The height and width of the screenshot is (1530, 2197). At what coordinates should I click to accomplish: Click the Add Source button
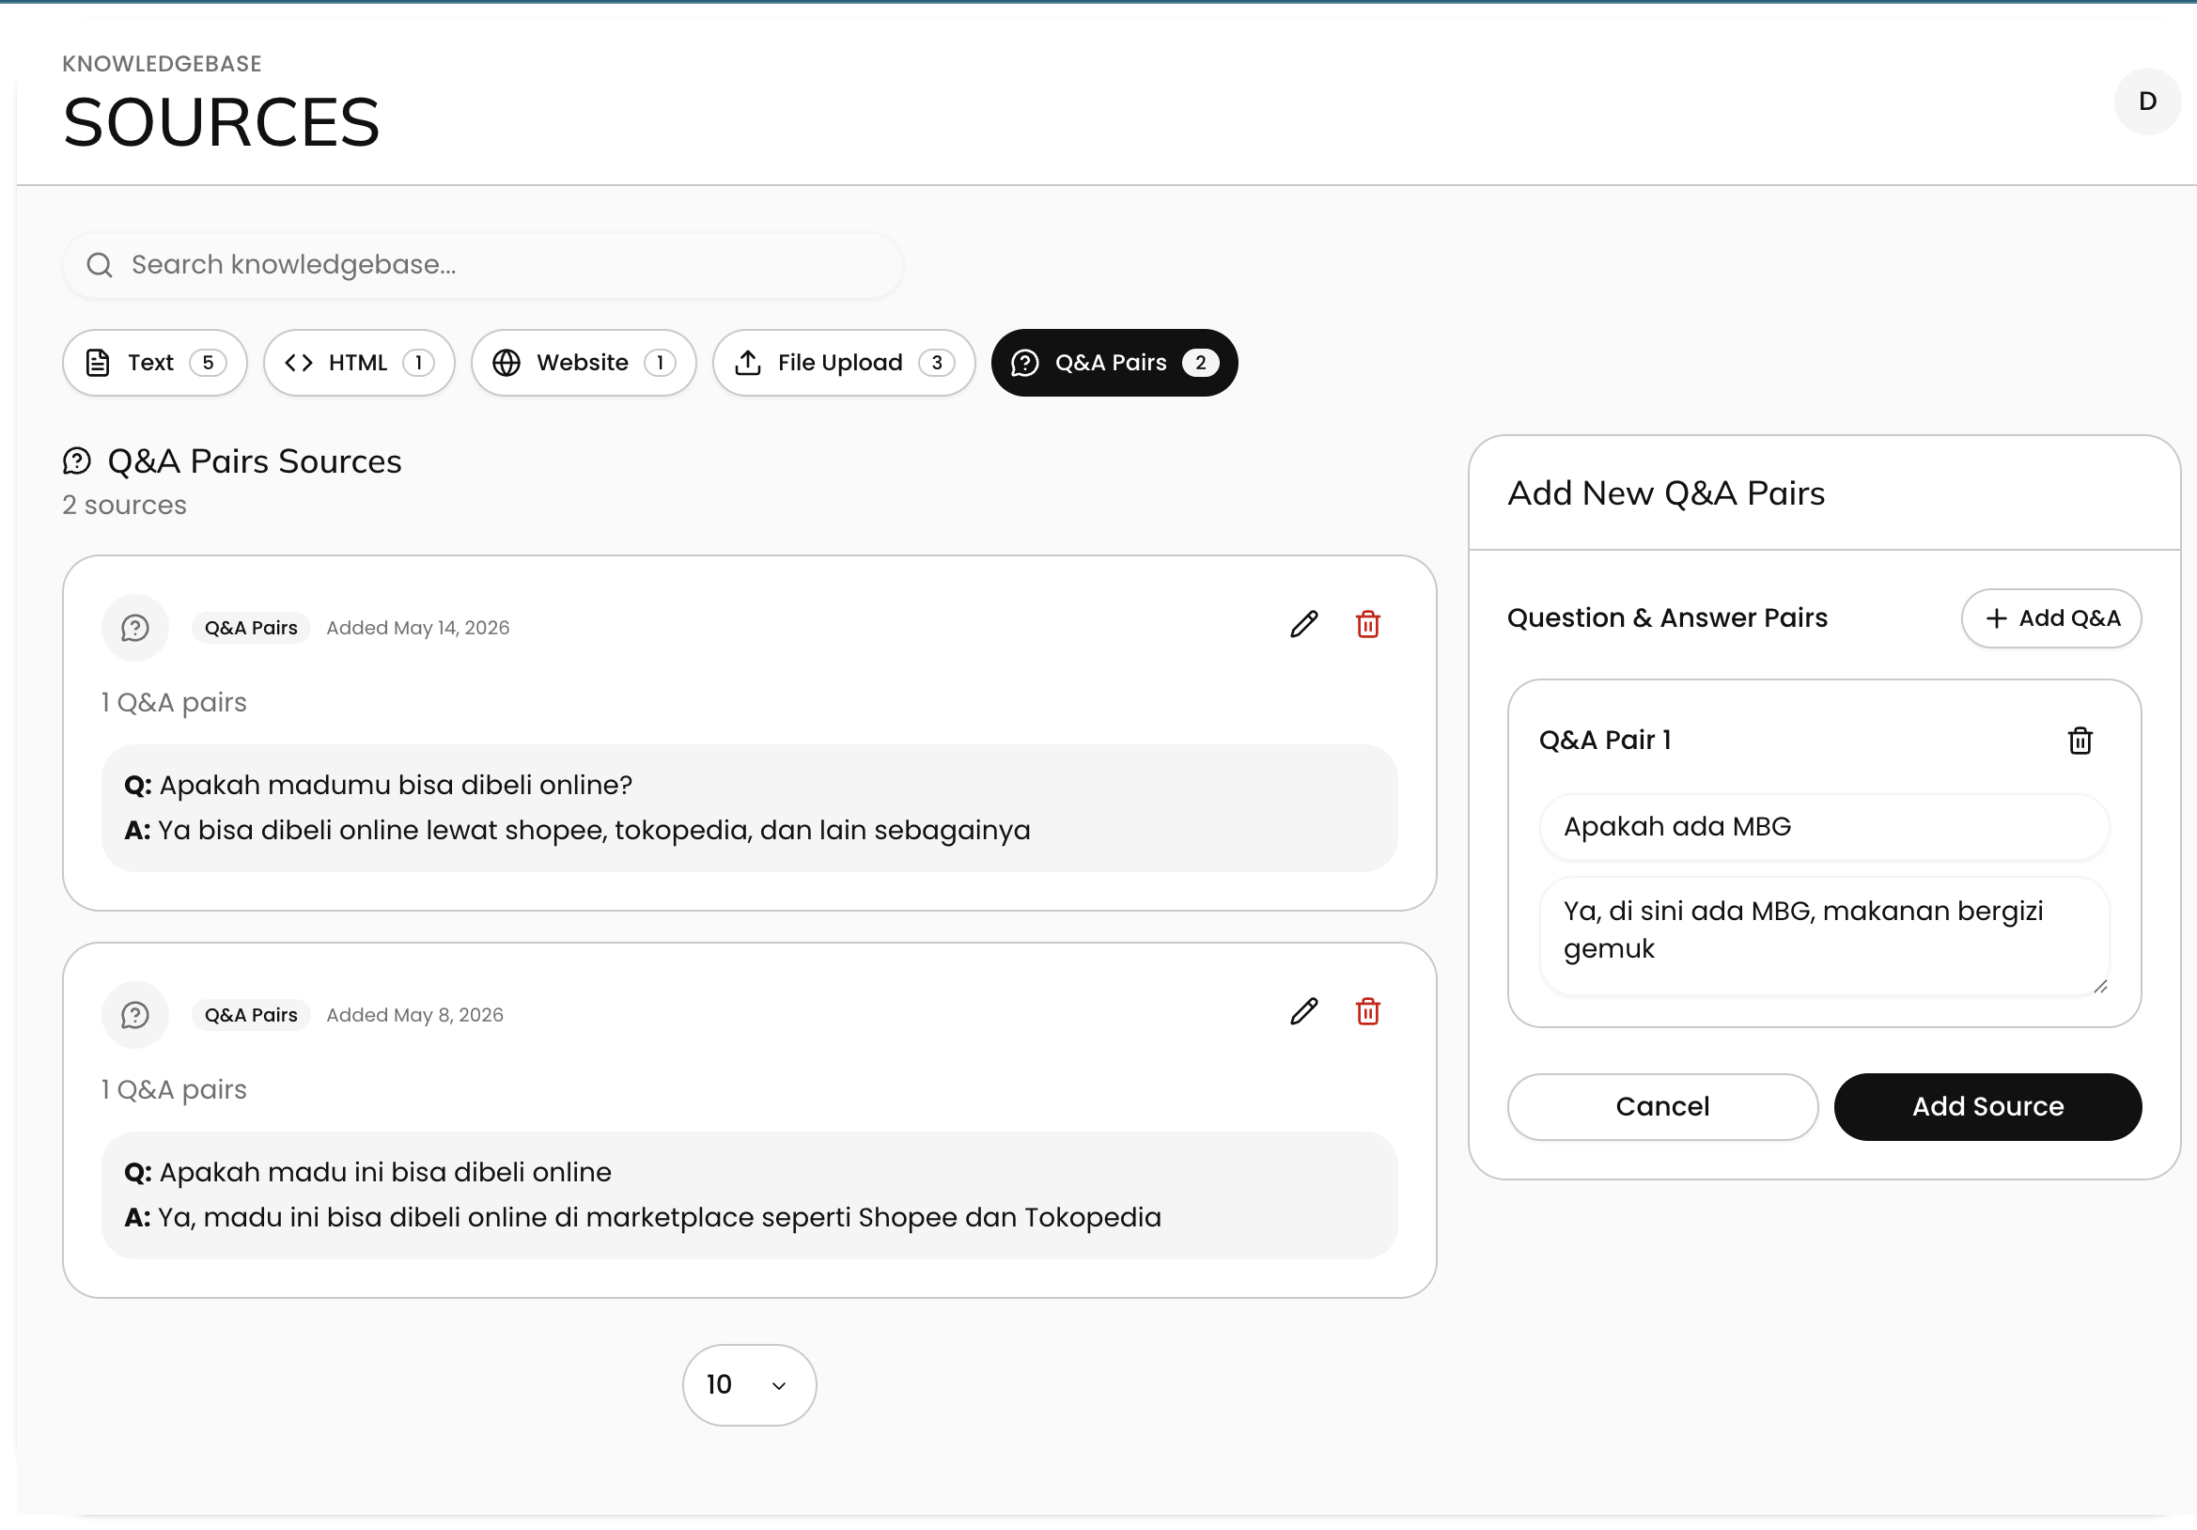click(x=1987, y=1106)
